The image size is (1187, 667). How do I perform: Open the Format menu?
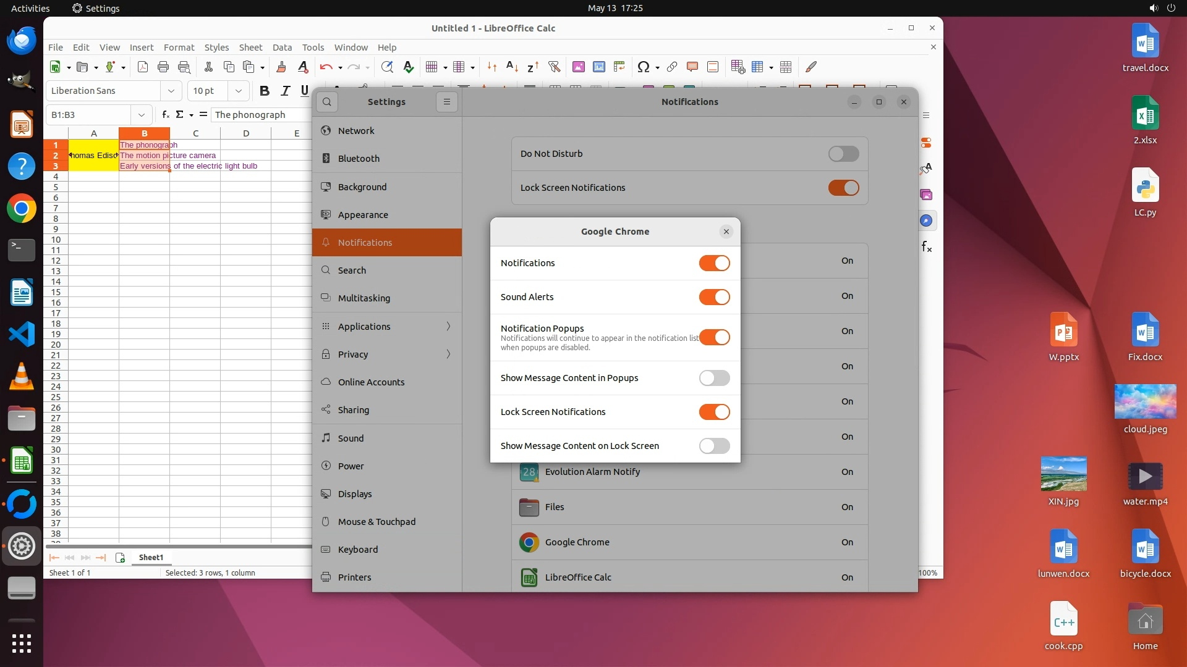pyautogui.click(x=179, y=48)
